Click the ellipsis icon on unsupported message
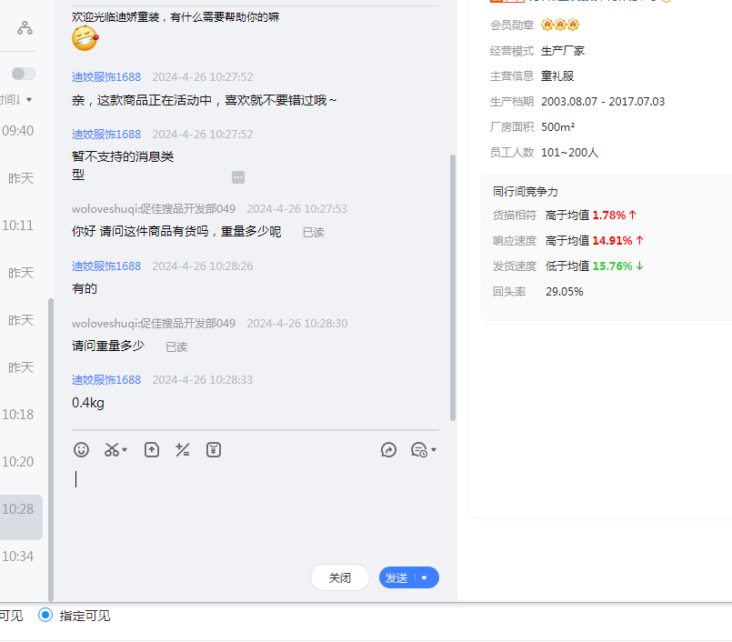Image resolution: width=732 pixels, height=642 pixels. 238,177
